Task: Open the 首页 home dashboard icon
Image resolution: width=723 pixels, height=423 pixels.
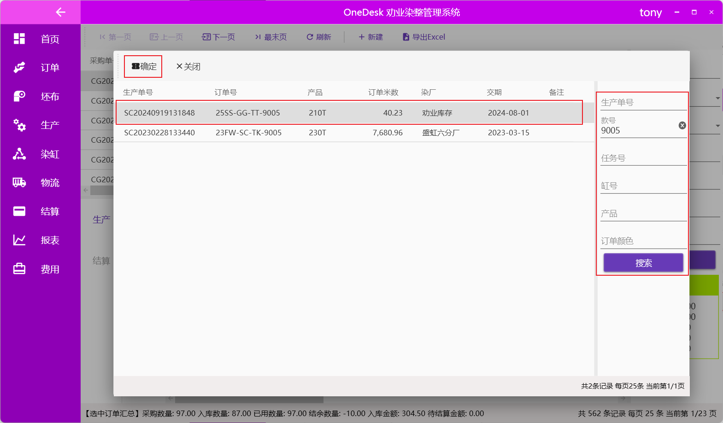Action: tap(19, 39)
